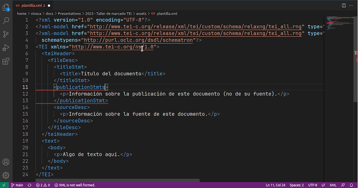Open the Run and Debug view
This screenshot has height=188, width=358.
(6, 47)
